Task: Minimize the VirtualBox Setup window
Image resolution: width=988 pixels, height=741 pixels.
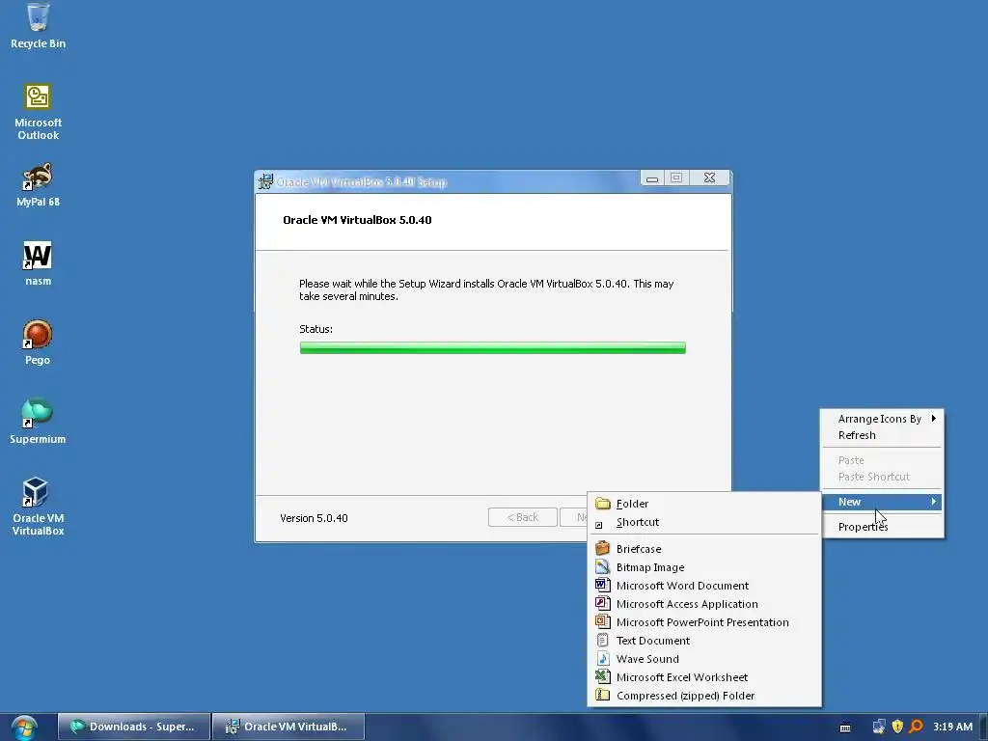Action: coord(652,178)
